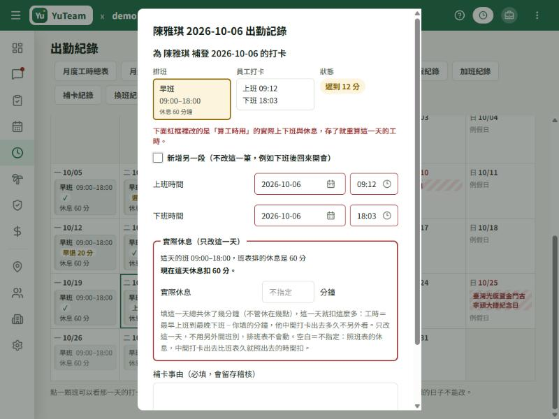Open the location pin sidebar icon
Screen dimensions: 559x419
coord(17,267)
